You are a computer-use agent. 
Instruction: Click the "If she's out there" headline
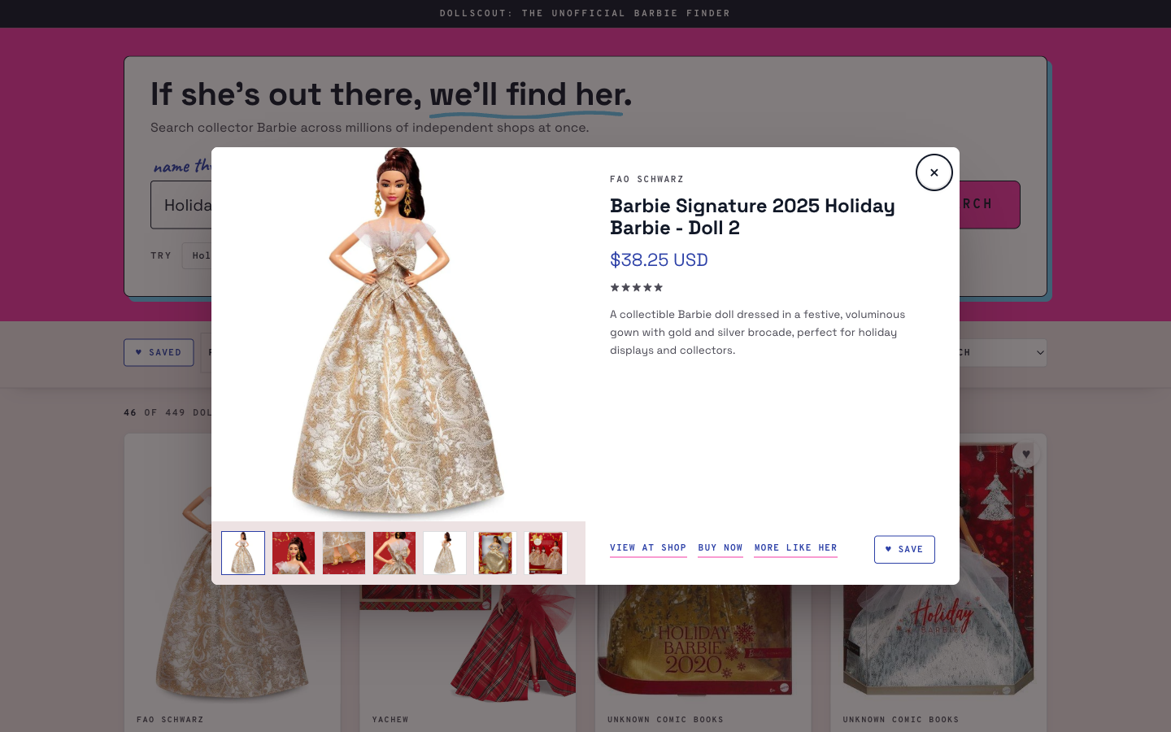(390, 95)
